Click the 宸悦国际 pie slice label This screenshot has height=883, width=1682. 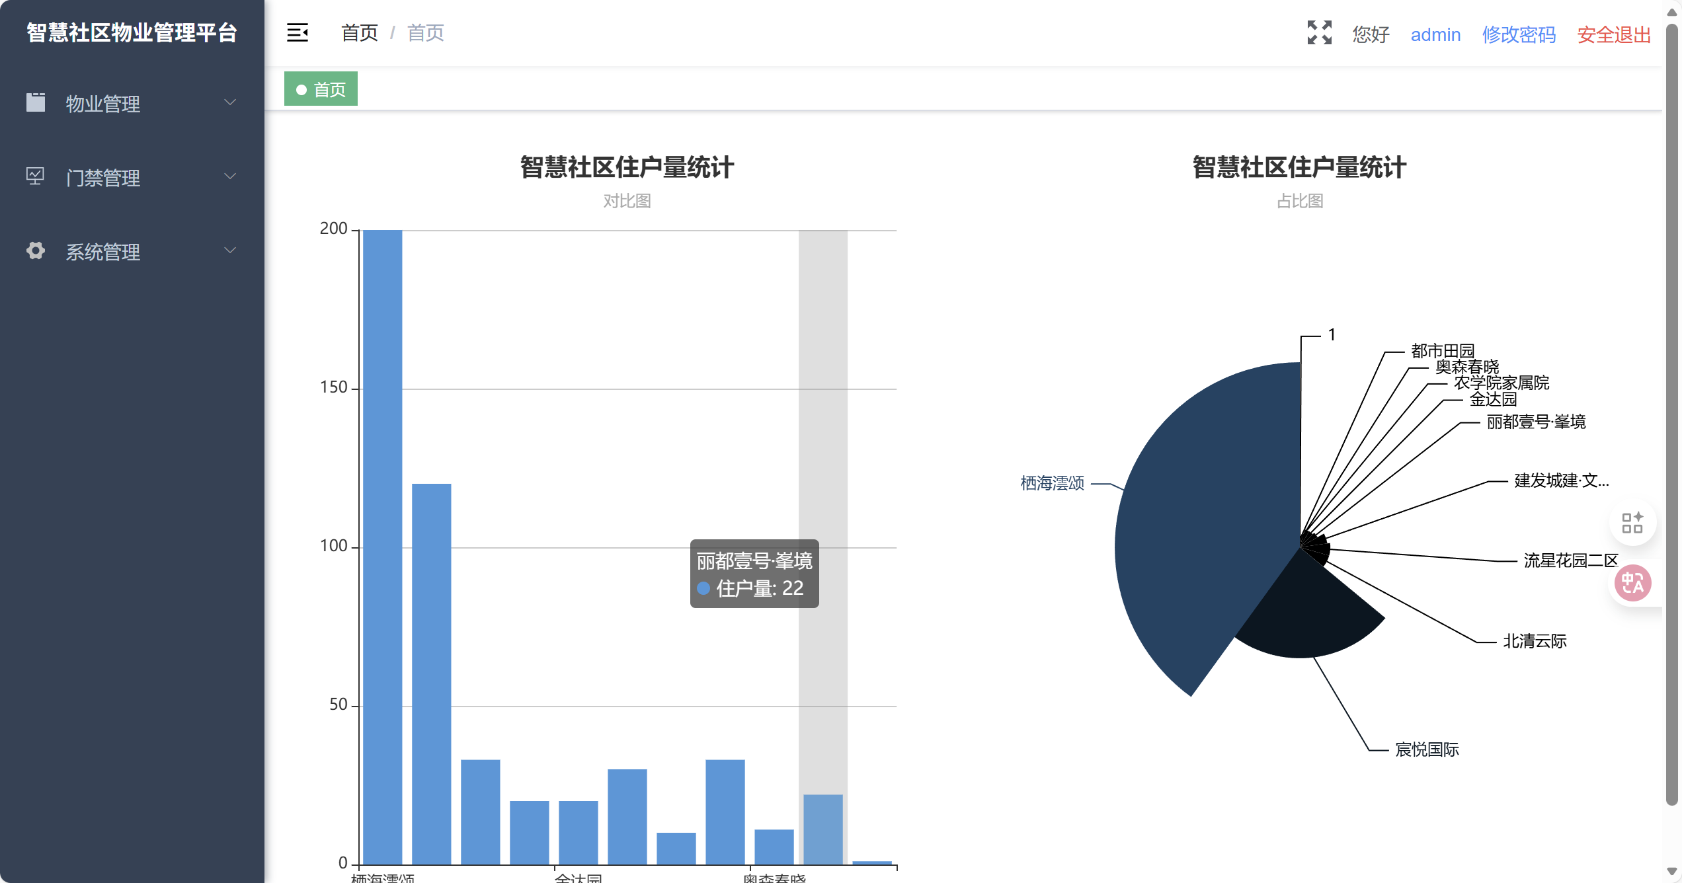pyautogui.click(x=1426, y=749)
